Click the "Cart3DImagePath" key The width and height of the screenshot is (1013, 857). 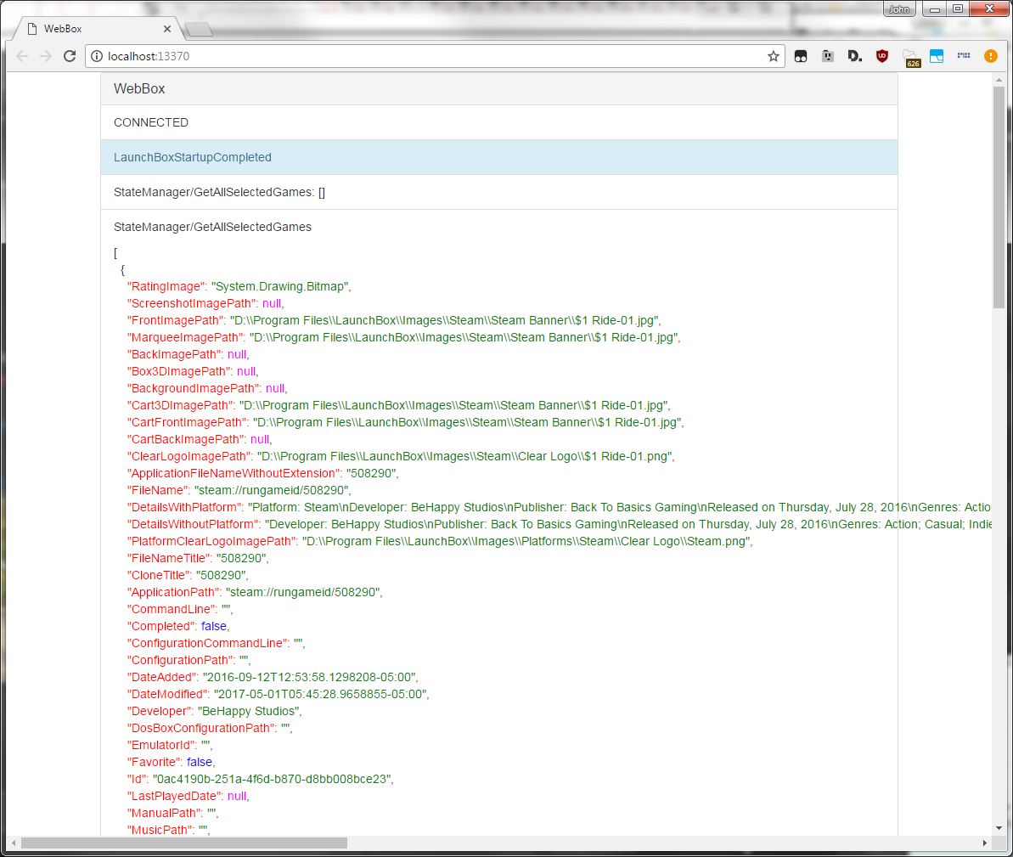click(181, 405)
